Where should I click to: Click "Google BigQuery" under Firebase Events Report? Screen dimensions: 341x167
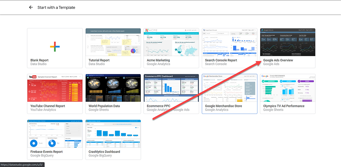tap(42, 155)
